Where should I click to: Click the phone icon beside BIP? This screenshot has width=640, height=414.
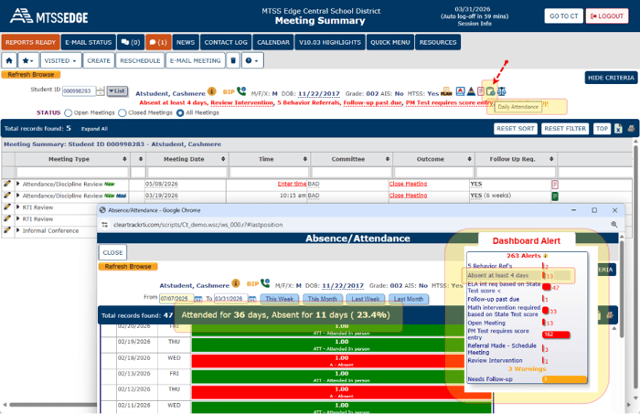(x=240, y=91)
